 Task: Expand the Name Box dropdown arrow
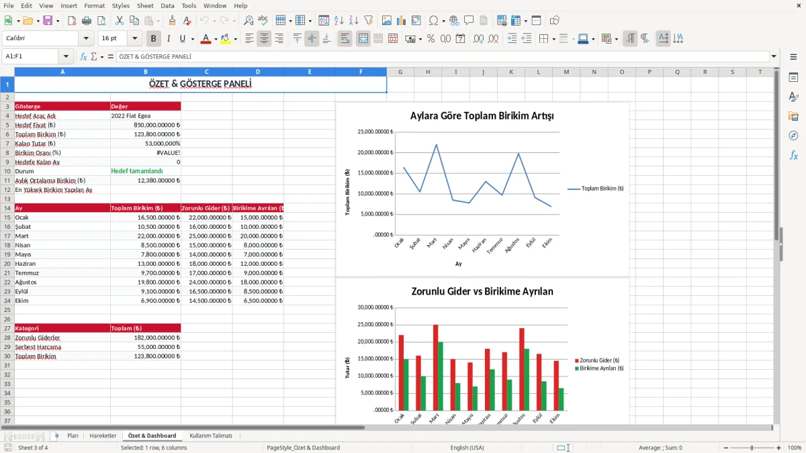click(66, 57)
